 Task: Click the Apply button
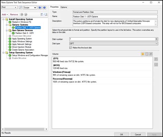coord(154,135)
